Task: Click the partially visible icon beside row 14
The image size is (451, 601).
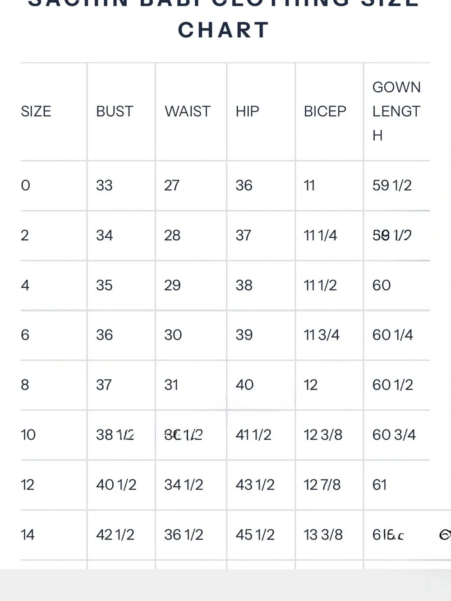Action: [x=446, y=535]
